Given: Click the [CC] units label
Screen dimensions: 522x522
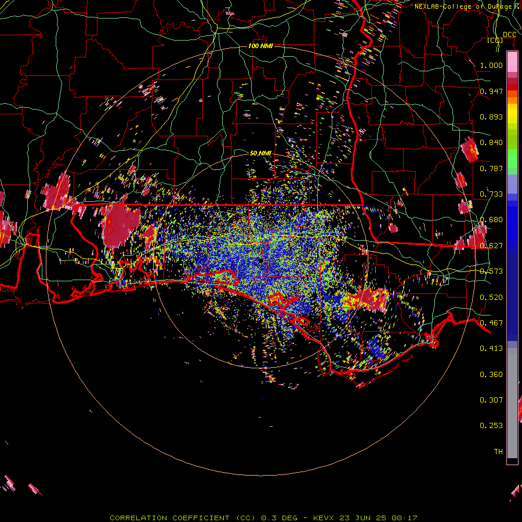Looking at the screenshot, I should 495,40.
